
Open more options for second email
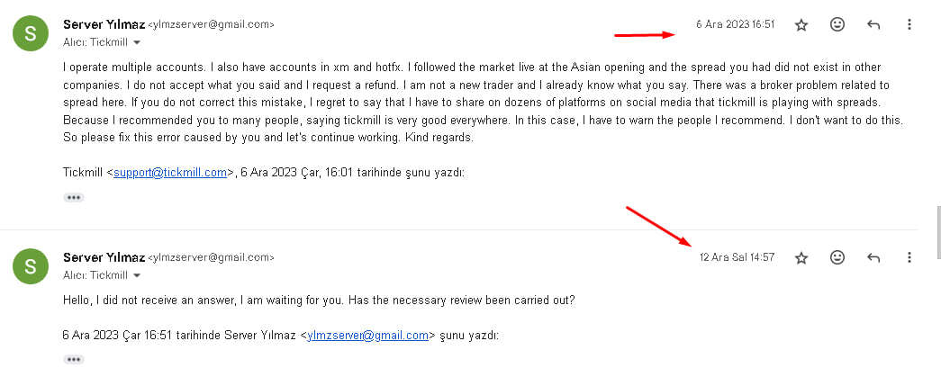pos(909,258)
